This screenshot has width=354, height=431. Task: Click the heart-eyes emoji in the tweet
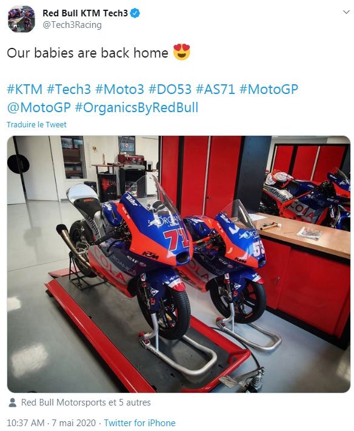tap(182, 52)
